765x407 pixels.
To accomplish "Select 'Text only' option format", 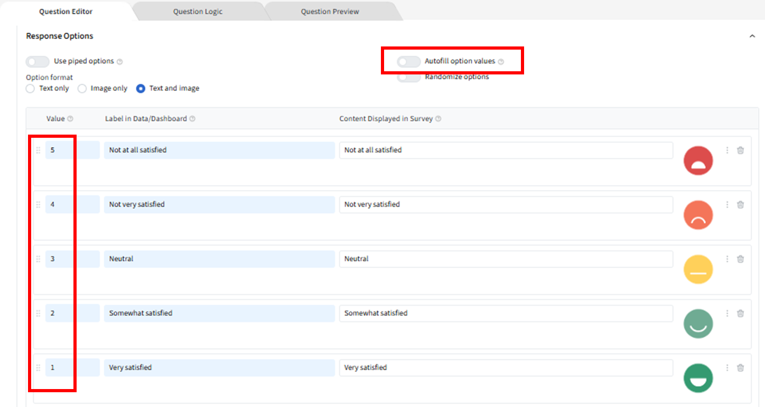I will point(31,89).
